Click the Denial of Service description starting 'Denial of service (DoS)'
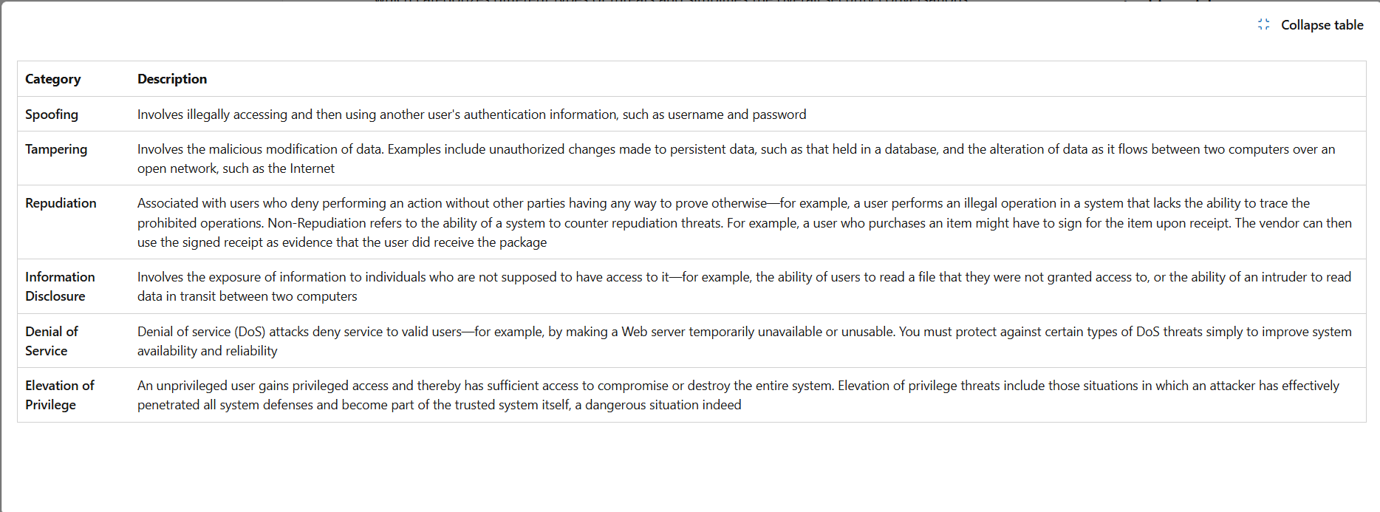 tap(745, 341)
